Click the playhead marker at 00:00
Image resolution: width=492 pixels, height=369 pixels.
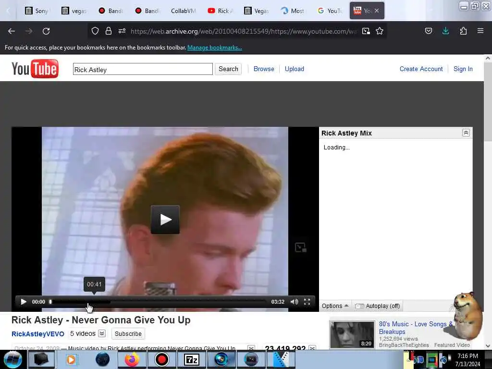[50, 302]
